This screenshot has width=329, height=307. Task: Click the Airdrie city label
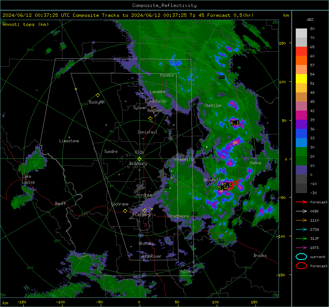144,195
